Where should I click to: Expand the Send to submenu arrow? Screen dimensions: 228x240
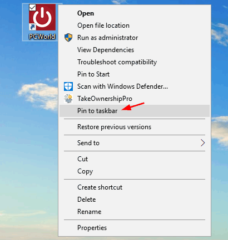point(202,143)
